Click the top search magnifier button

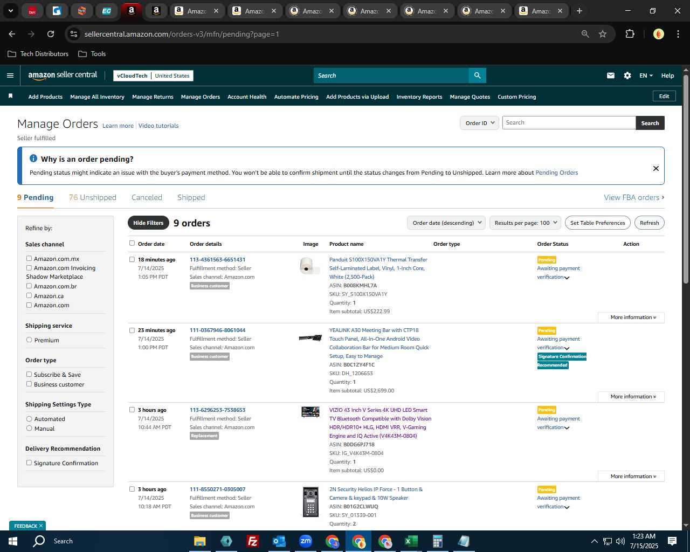click(477, 75)
